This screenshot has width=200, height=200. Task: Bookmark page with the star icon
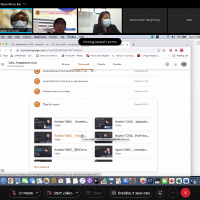click(164, 51)
